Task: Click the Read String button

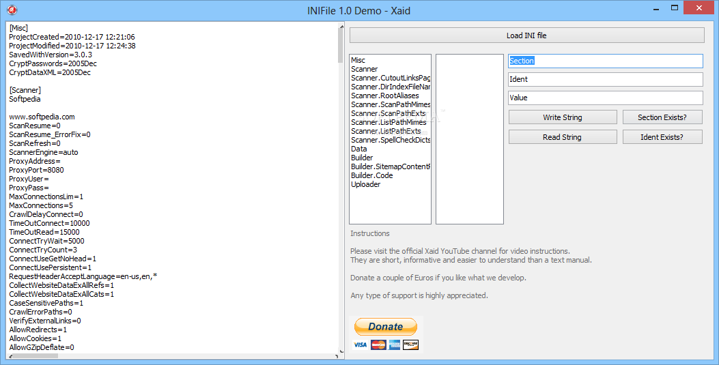Action: 563,137
